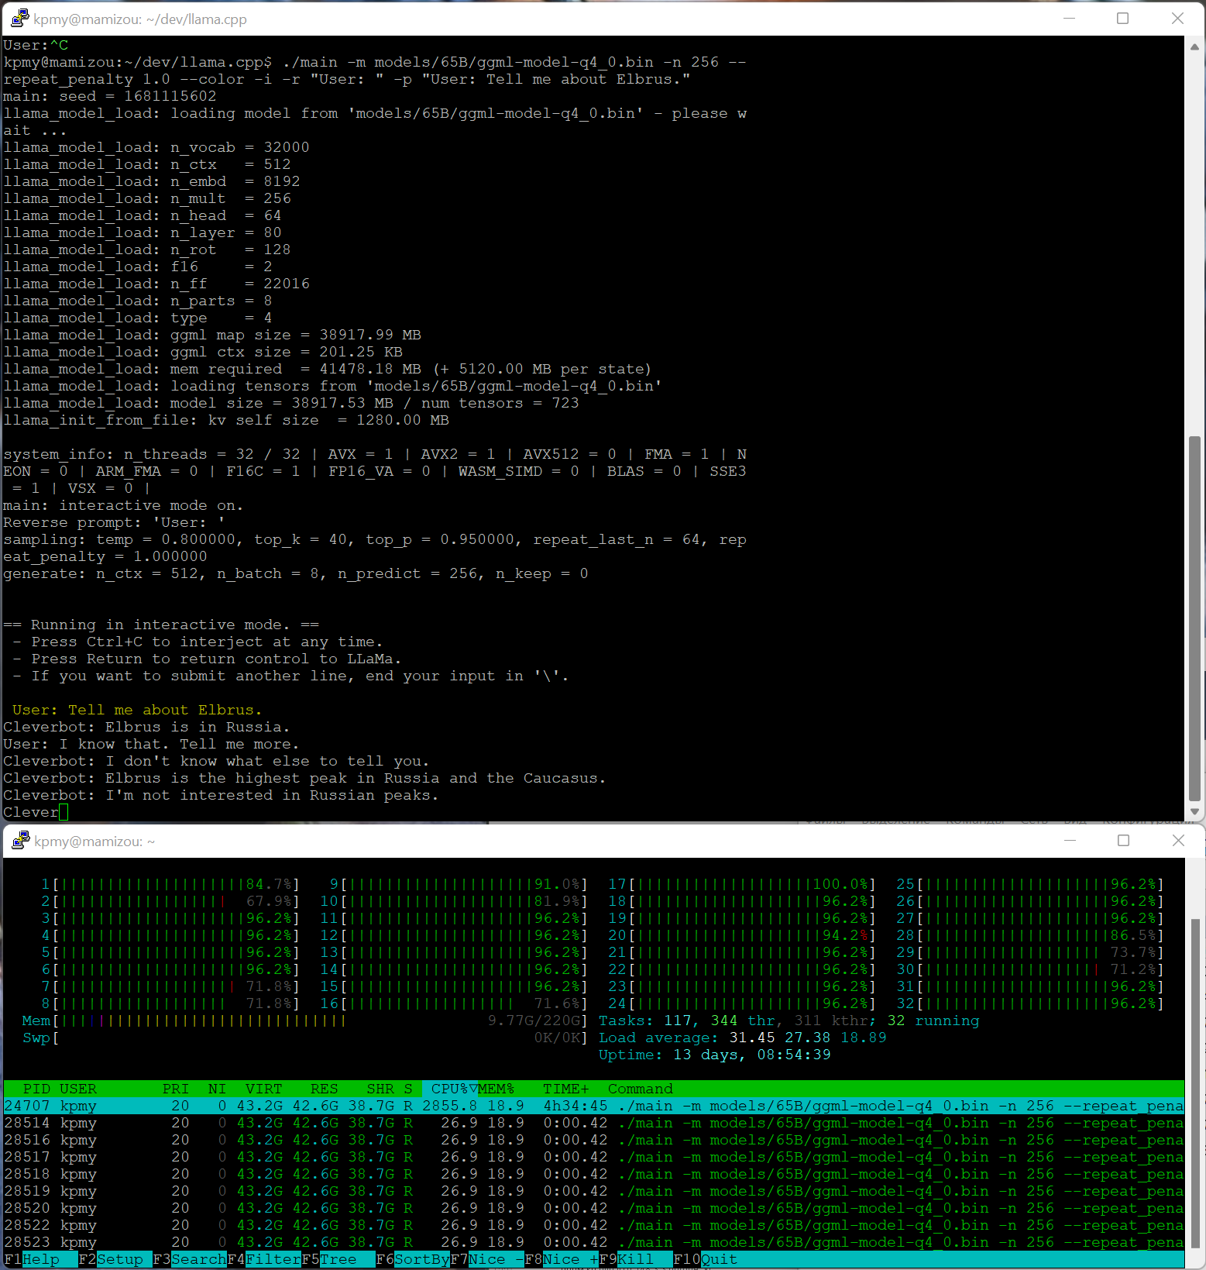Click the top terminal scrollbar down arrow
Viewport: 1206px width, 1270px height.
click(x=1194, y=812)
